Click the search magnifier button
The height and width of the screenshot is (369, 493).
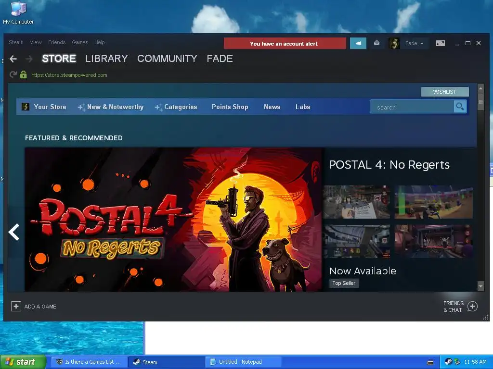tap(460, 107)
